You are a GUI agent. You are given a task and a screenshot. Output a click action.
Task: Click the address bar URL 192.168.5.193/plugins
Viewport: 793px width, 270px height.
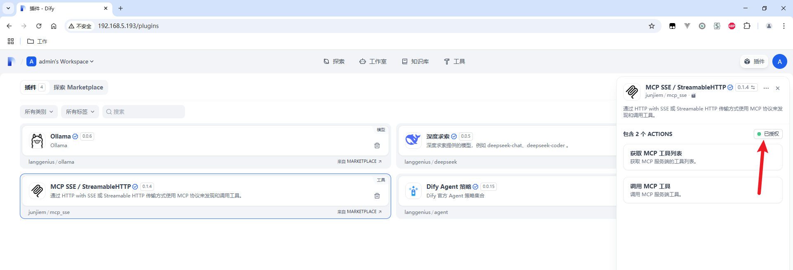[128, 26]
